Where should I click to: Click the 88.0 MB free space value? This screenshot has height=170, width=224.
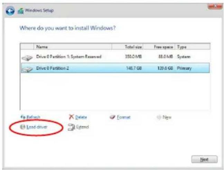pos(166,57)
